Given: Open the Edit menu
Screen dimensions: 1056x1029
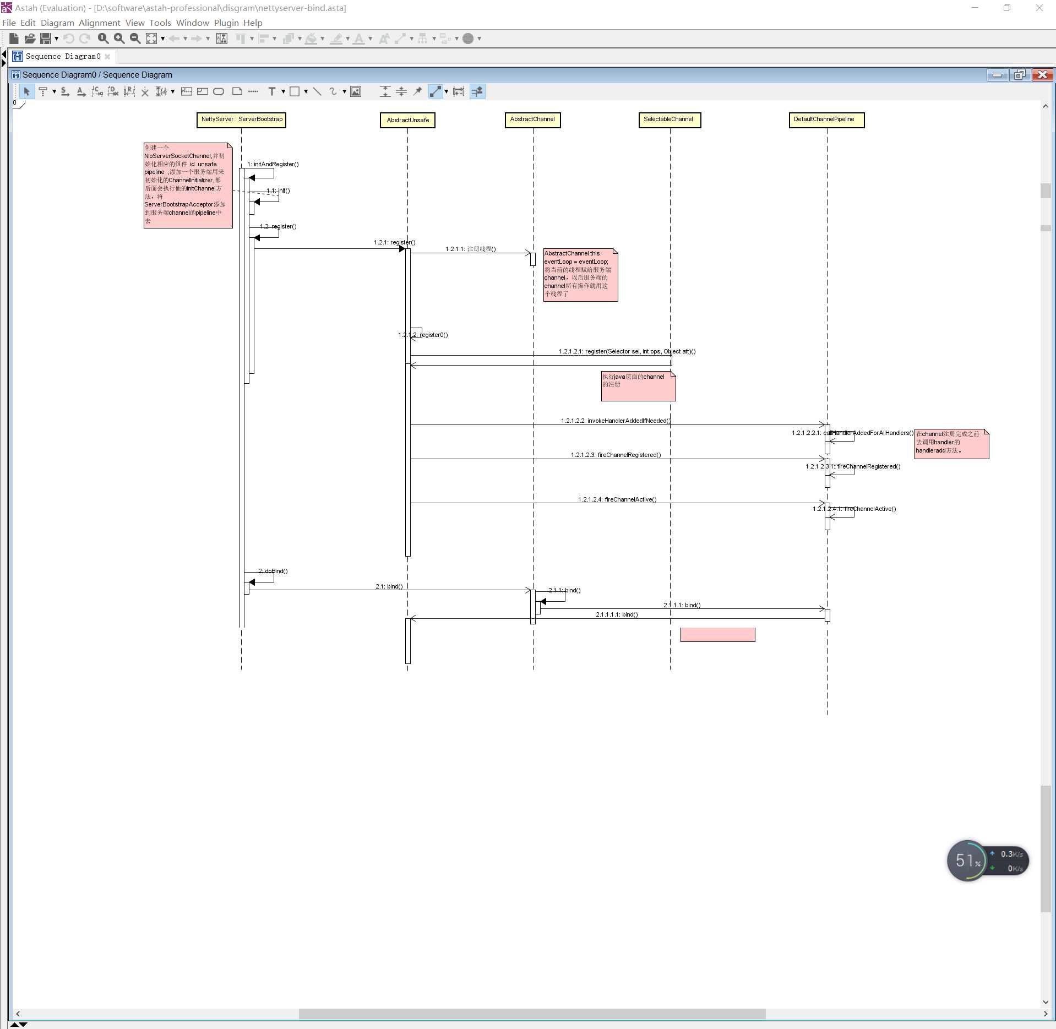Looking at the screenshot, I should [28, 23].
